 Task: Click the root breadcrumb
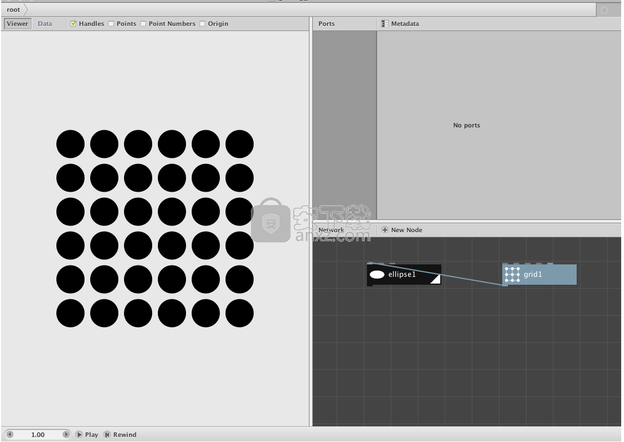click(13, 10)
